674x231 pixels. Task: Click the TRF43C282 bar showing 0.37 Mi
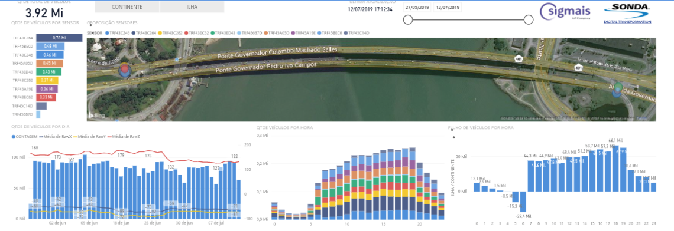(x=47, y=81)
